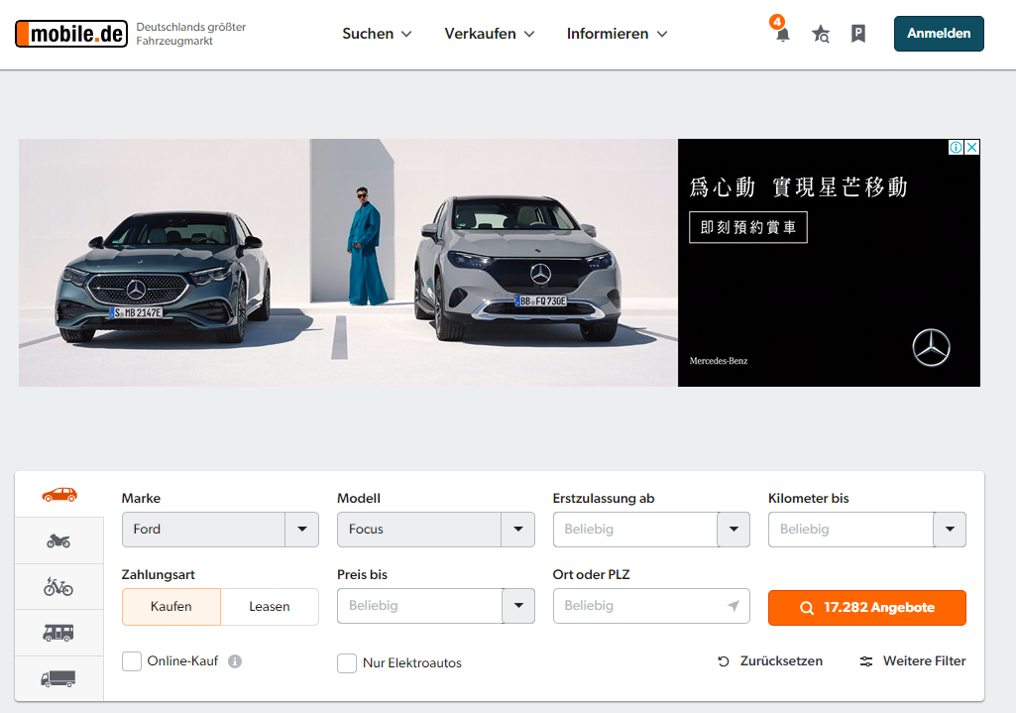
Task: Click the Mercedes cars banner image
Action: click(x=348, y=263)
